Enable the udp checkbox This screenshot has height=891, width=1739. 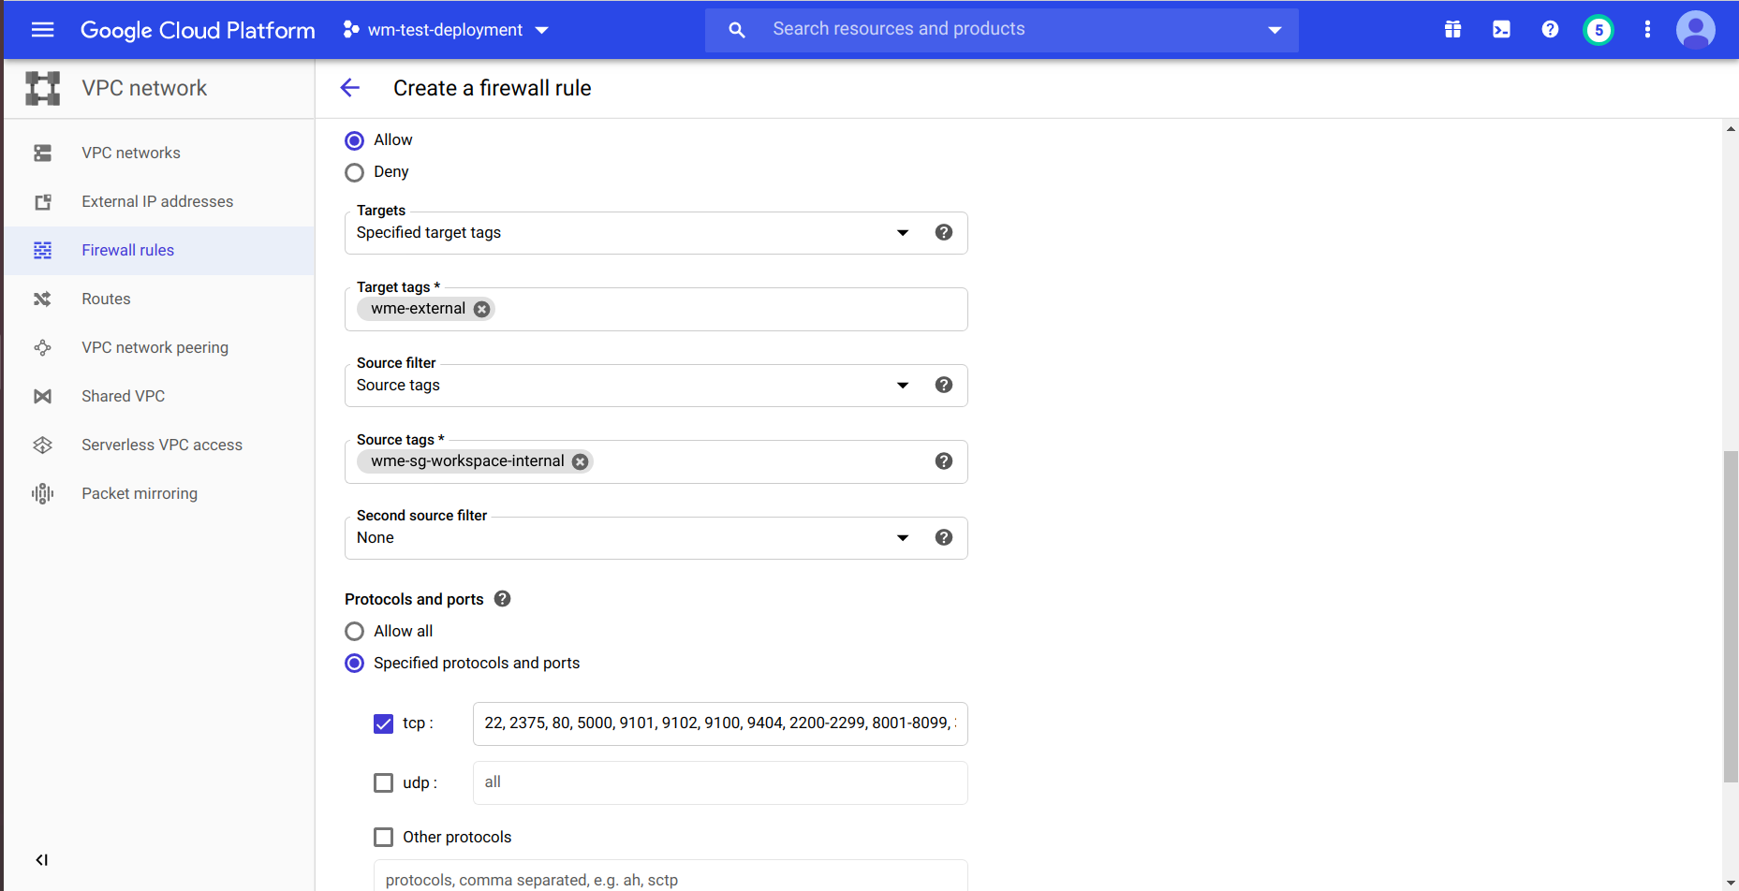point(383,782)
